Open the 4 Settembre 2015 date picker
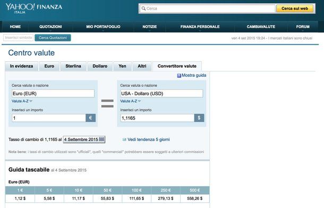 [84, 139]
